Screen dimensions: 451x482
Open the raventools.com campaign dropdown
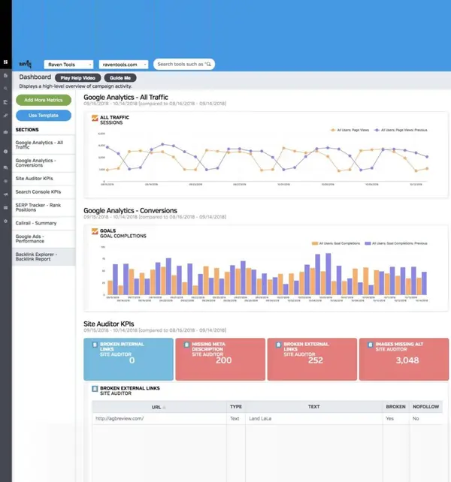tap(123, 65)
